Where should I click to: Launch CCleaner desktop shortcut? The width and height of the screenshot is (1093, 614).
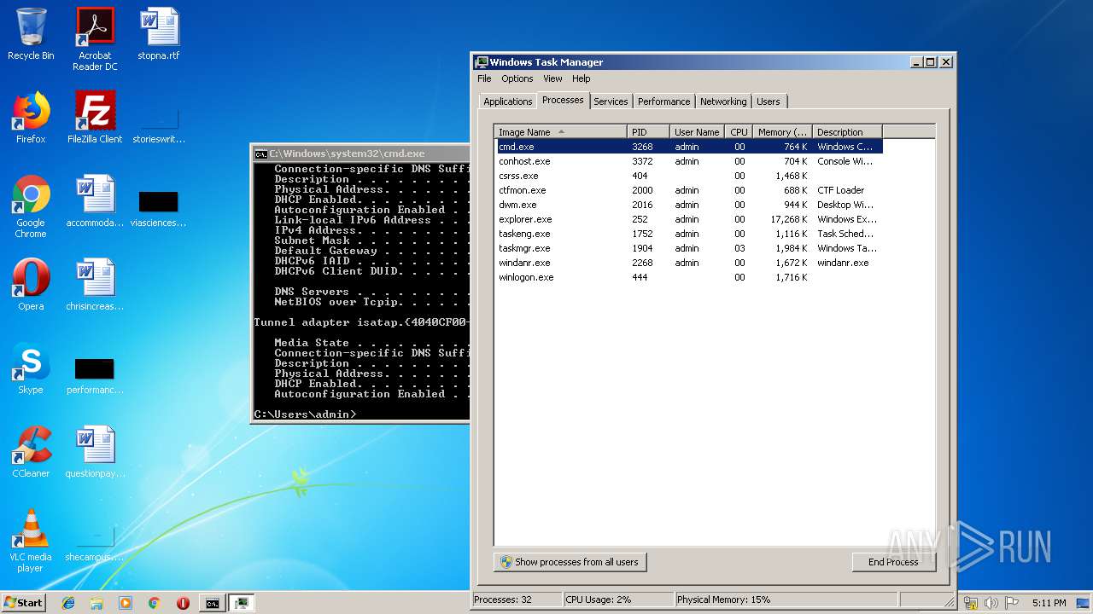coord(31,452)
